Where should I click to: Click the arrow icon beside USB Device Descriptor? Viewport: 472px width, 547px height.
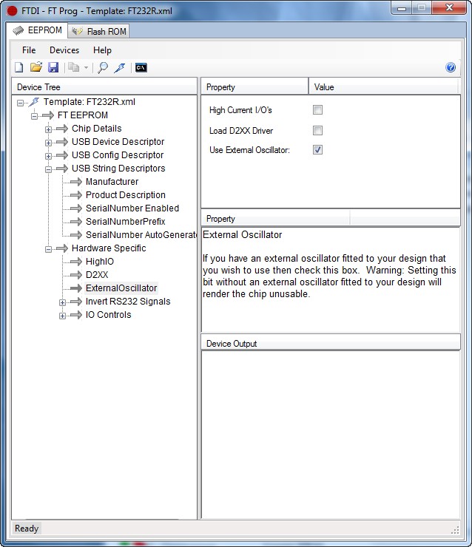click(62, 142)
